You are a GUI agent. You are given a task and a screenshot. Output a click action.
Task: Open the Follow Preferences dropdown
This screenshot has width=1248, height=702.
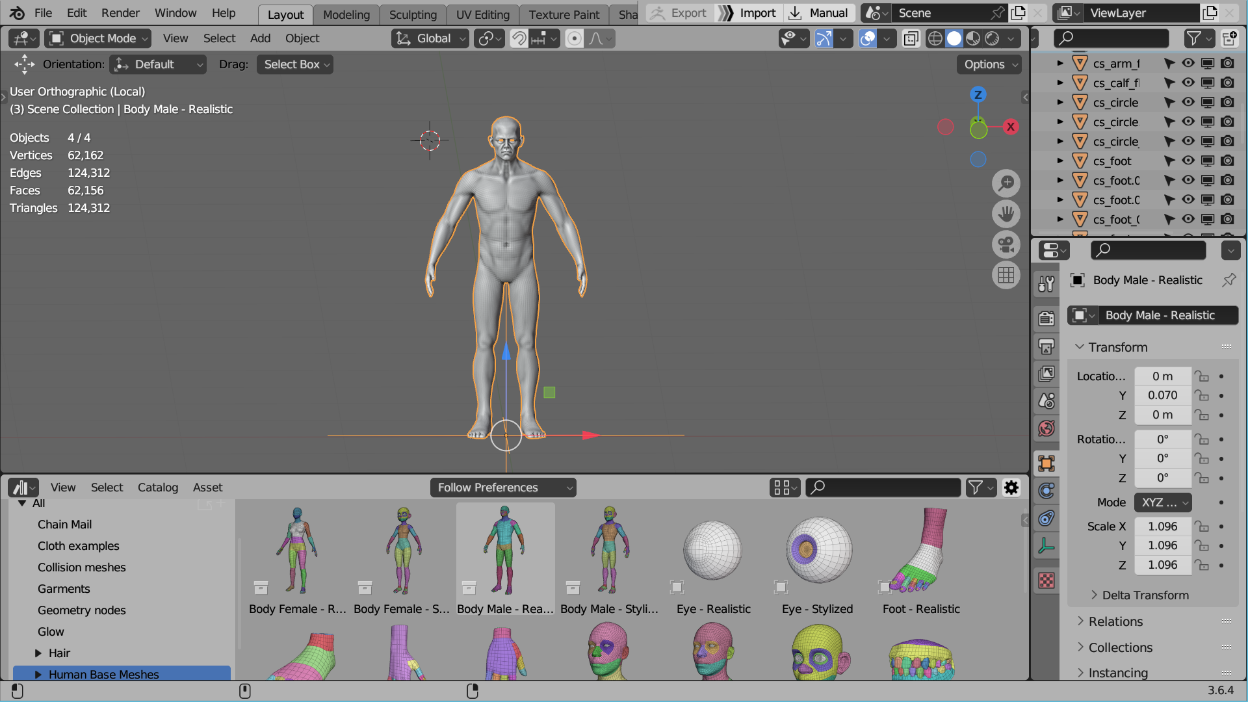tap(503, 487)
